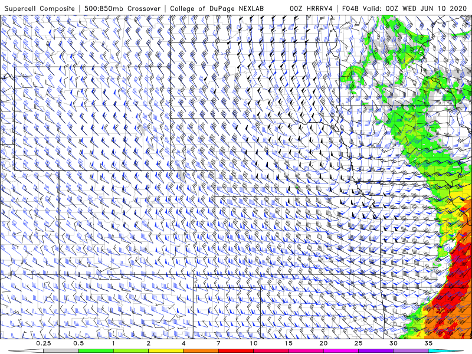Click the legend label 10
This screenshot has height=354, width=472.
pos(254,343)
